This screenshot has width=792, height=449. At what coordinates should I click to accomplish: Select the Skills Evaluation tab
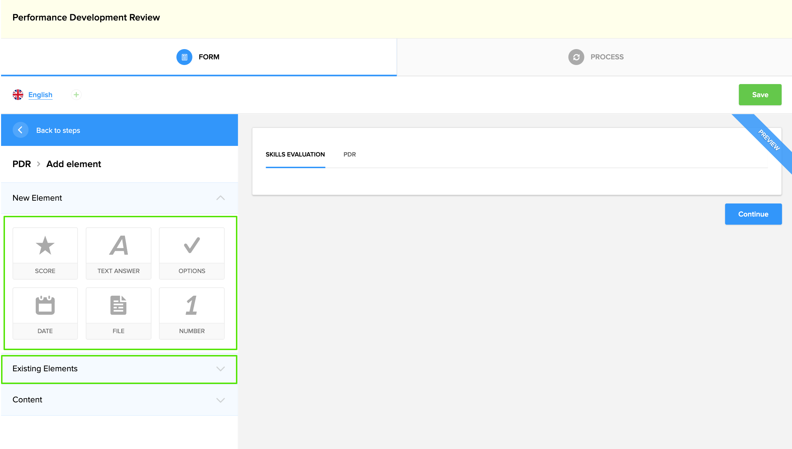pos(295,154)
